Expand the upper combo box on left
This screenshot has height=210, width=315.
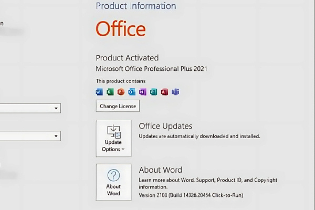(x=56, y=108)
